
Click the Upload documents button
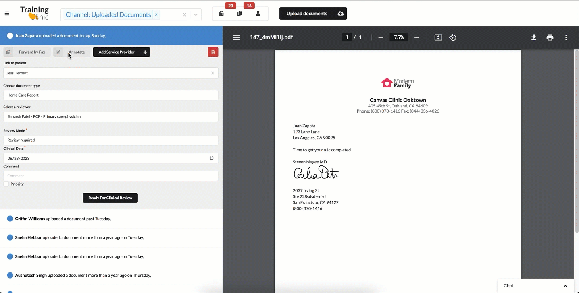(x=313, y=14)
